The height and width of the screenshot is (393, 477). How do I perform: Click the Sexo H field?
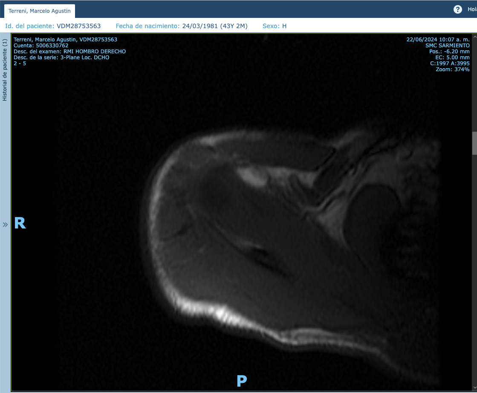275,26
